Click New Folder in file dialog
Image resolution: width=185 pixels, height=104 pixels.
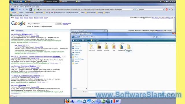click(95, 40)
